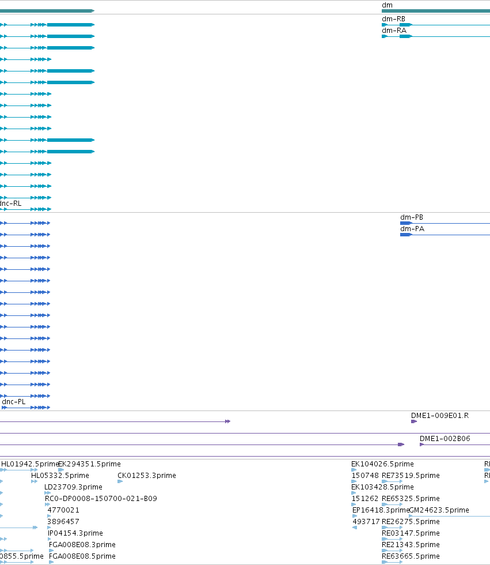The width and height of the screenshot is (490, 565).
Task: Select the EK103428.5prime EST label
Action: point(382,487)
